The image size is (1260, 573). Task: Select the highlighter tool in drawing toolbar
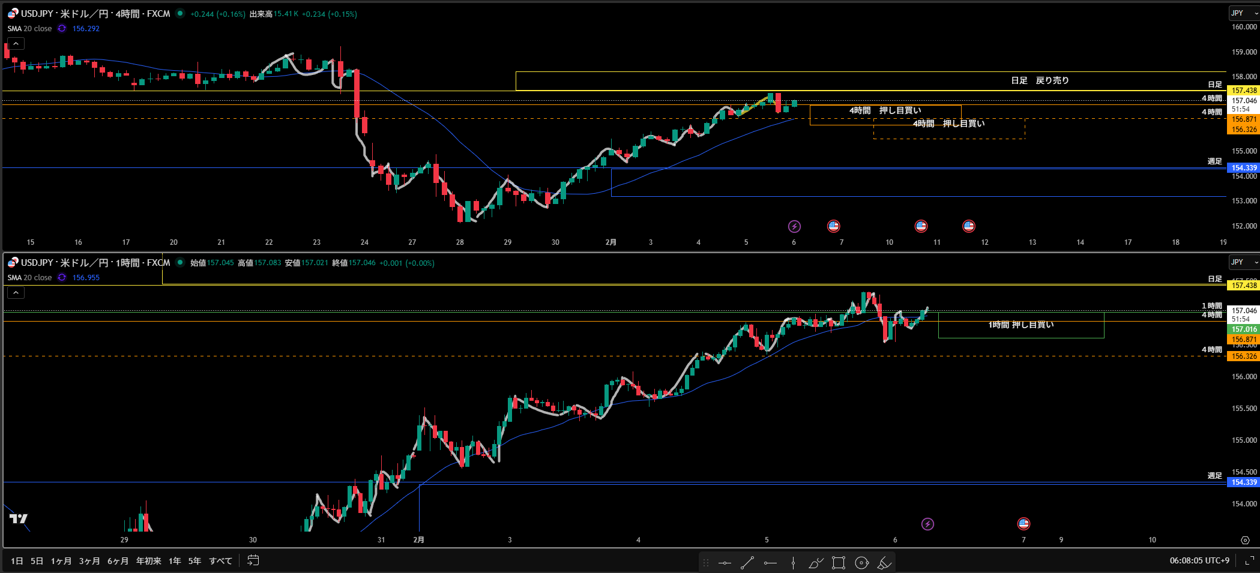point(884,563)
